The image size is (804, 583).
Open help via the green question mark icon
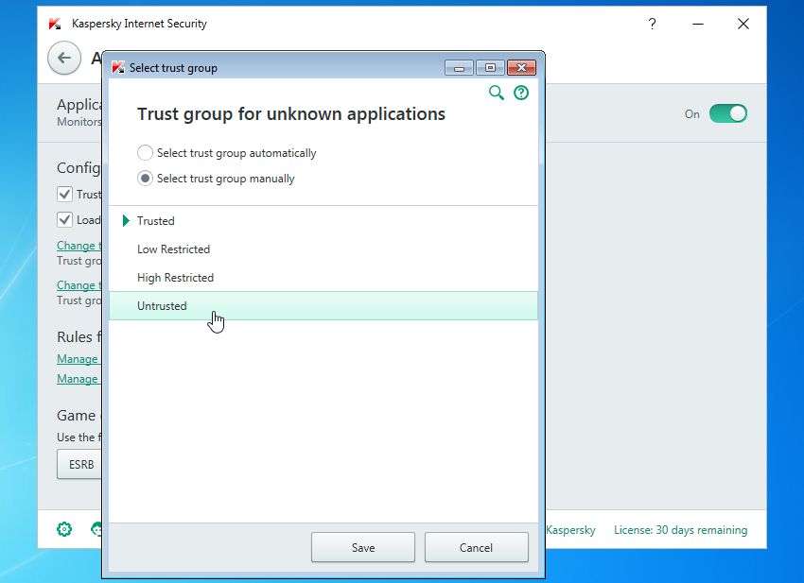[520, 93]
